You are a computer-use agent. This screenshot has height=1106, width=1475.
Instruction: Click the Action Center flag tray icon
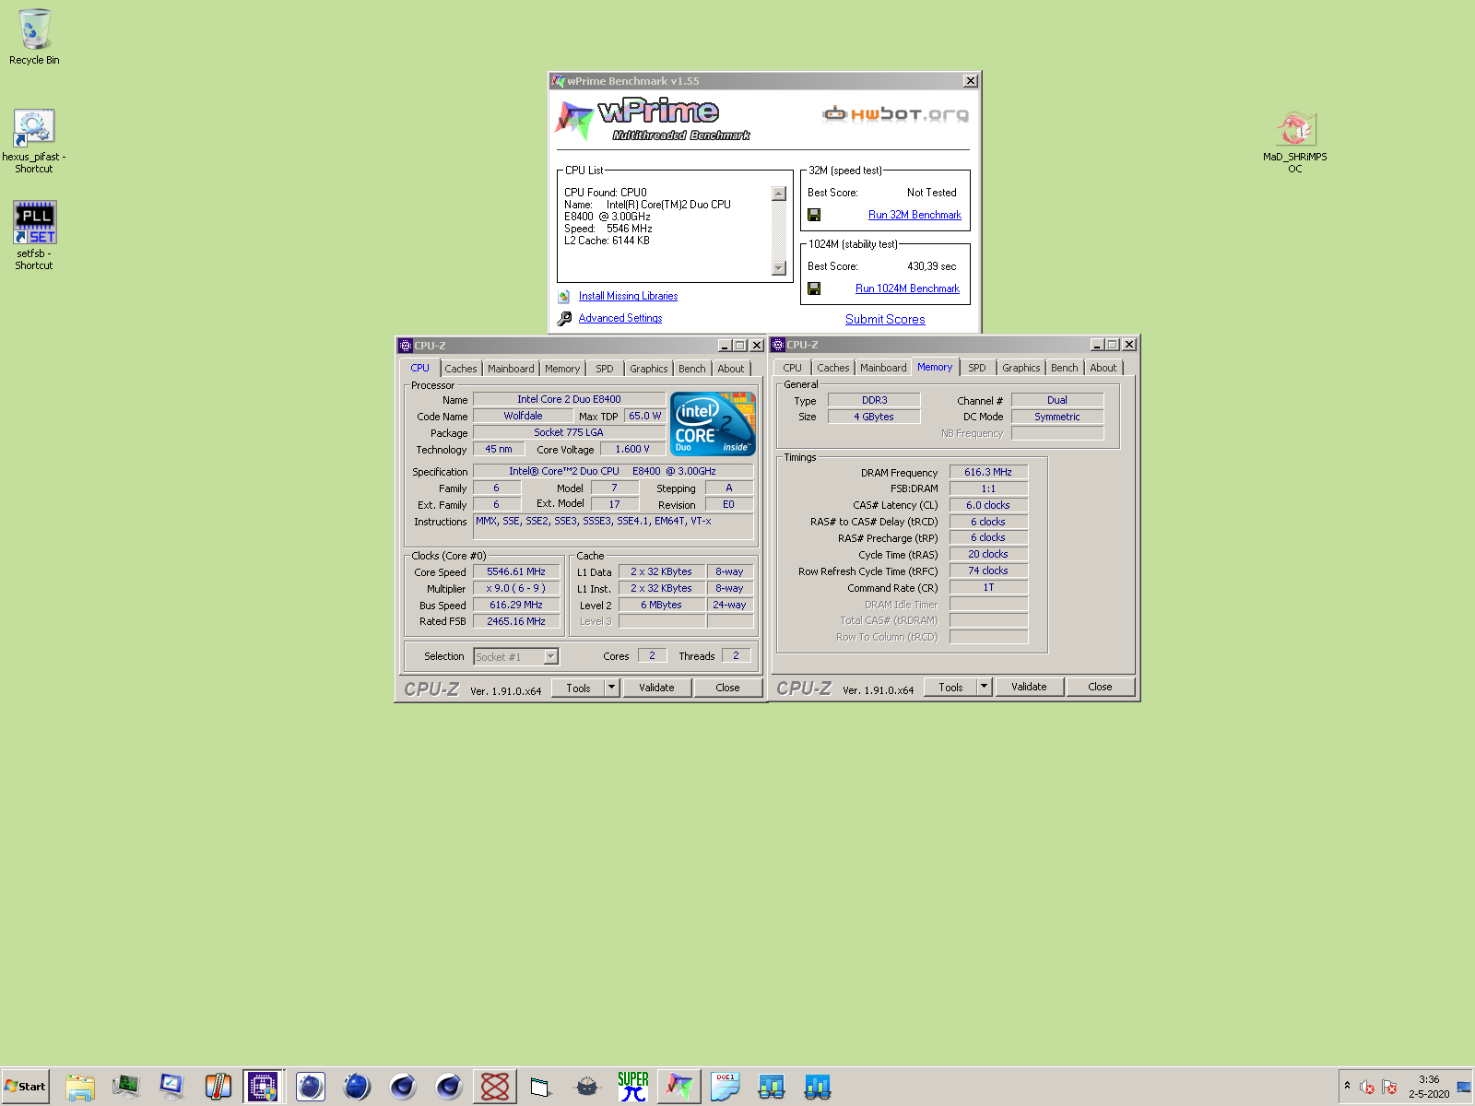click(x=1389, y=1088)
